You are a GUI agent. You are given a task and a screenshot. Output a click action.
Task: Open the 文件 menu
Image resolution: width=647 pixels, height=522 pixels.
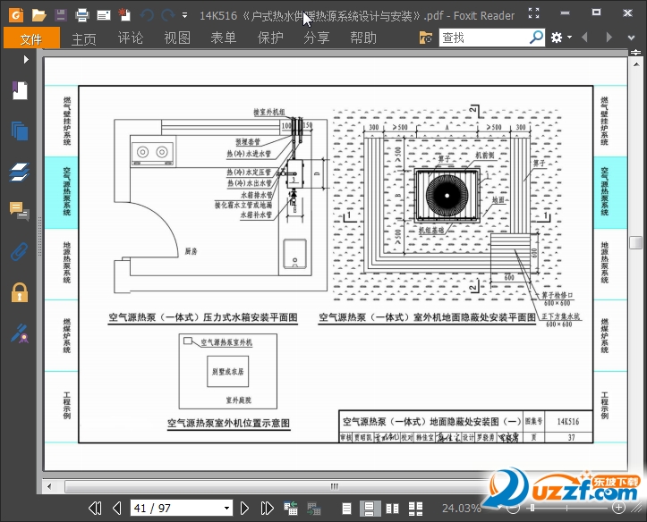click(31, 38)
